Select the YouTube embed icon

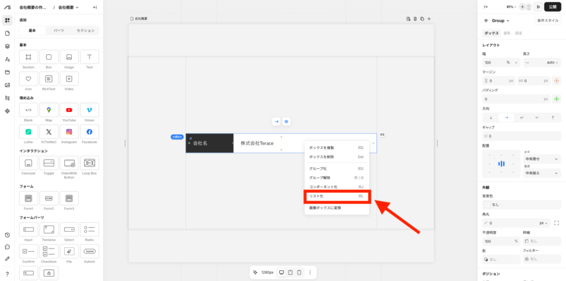point(69,110)
